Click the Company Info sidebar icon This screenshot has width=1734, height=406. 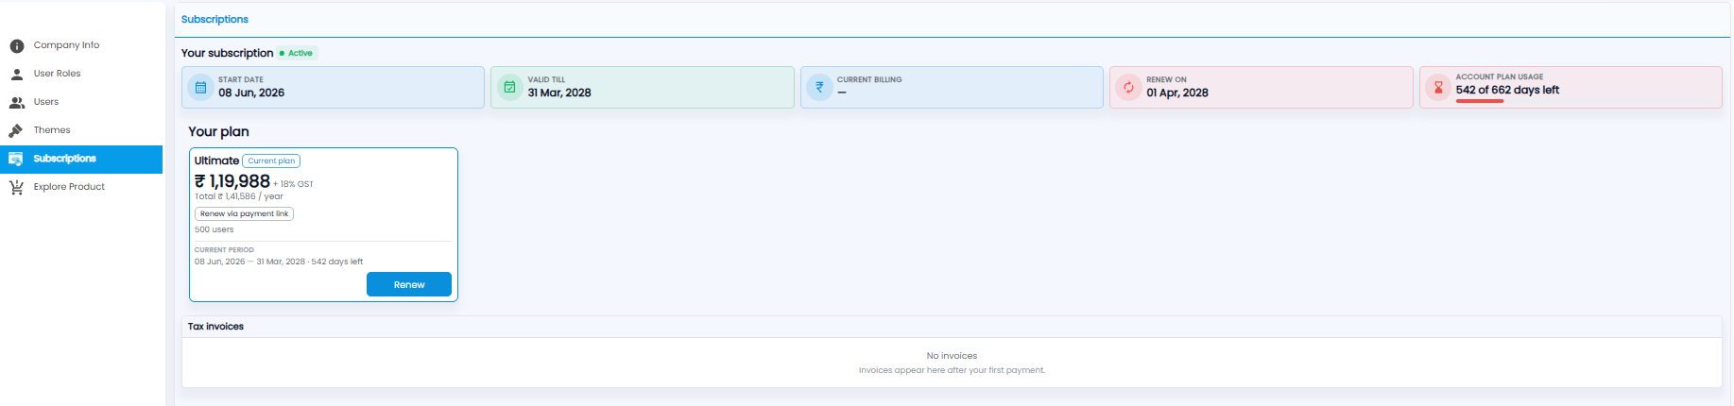coord(17,45)
